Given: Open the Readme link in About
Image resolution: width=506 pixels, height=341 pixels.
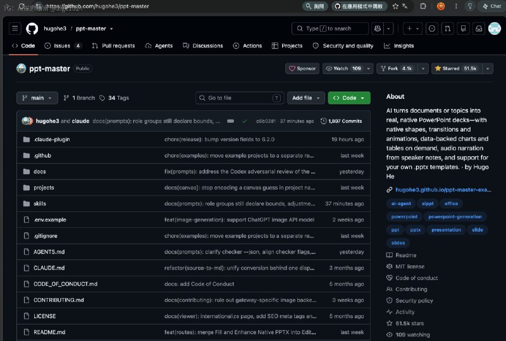Looking at the screenshot, I should pos(402,255).
